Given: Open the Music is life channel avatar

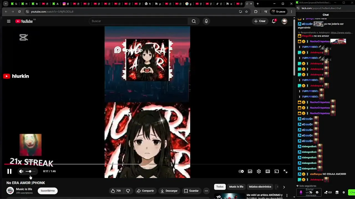Looking at the screenshot, I should (10, 191).
